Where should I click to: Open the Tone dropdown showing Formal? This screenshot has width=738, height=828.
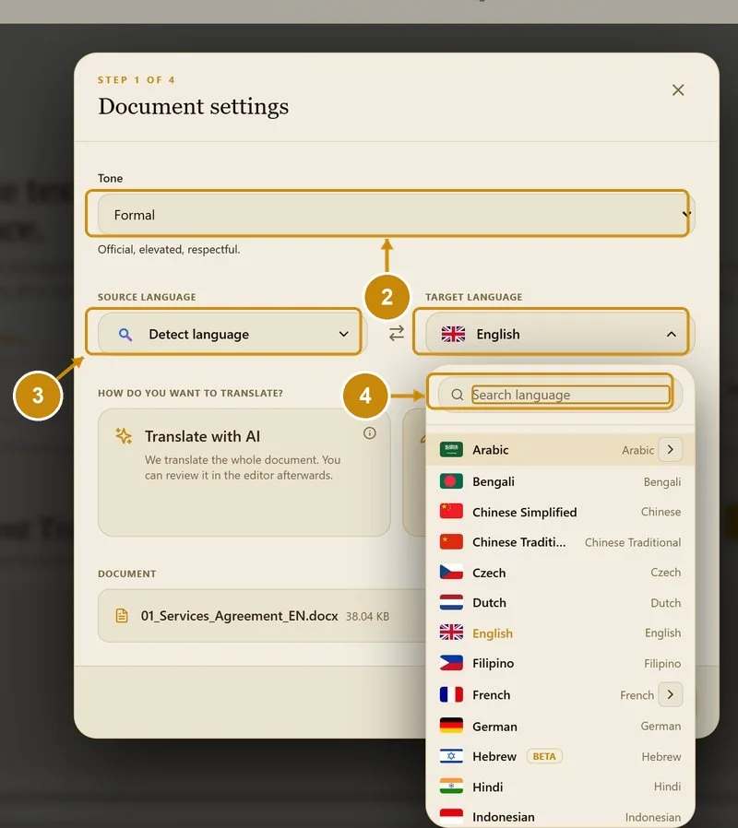point(396,215)
